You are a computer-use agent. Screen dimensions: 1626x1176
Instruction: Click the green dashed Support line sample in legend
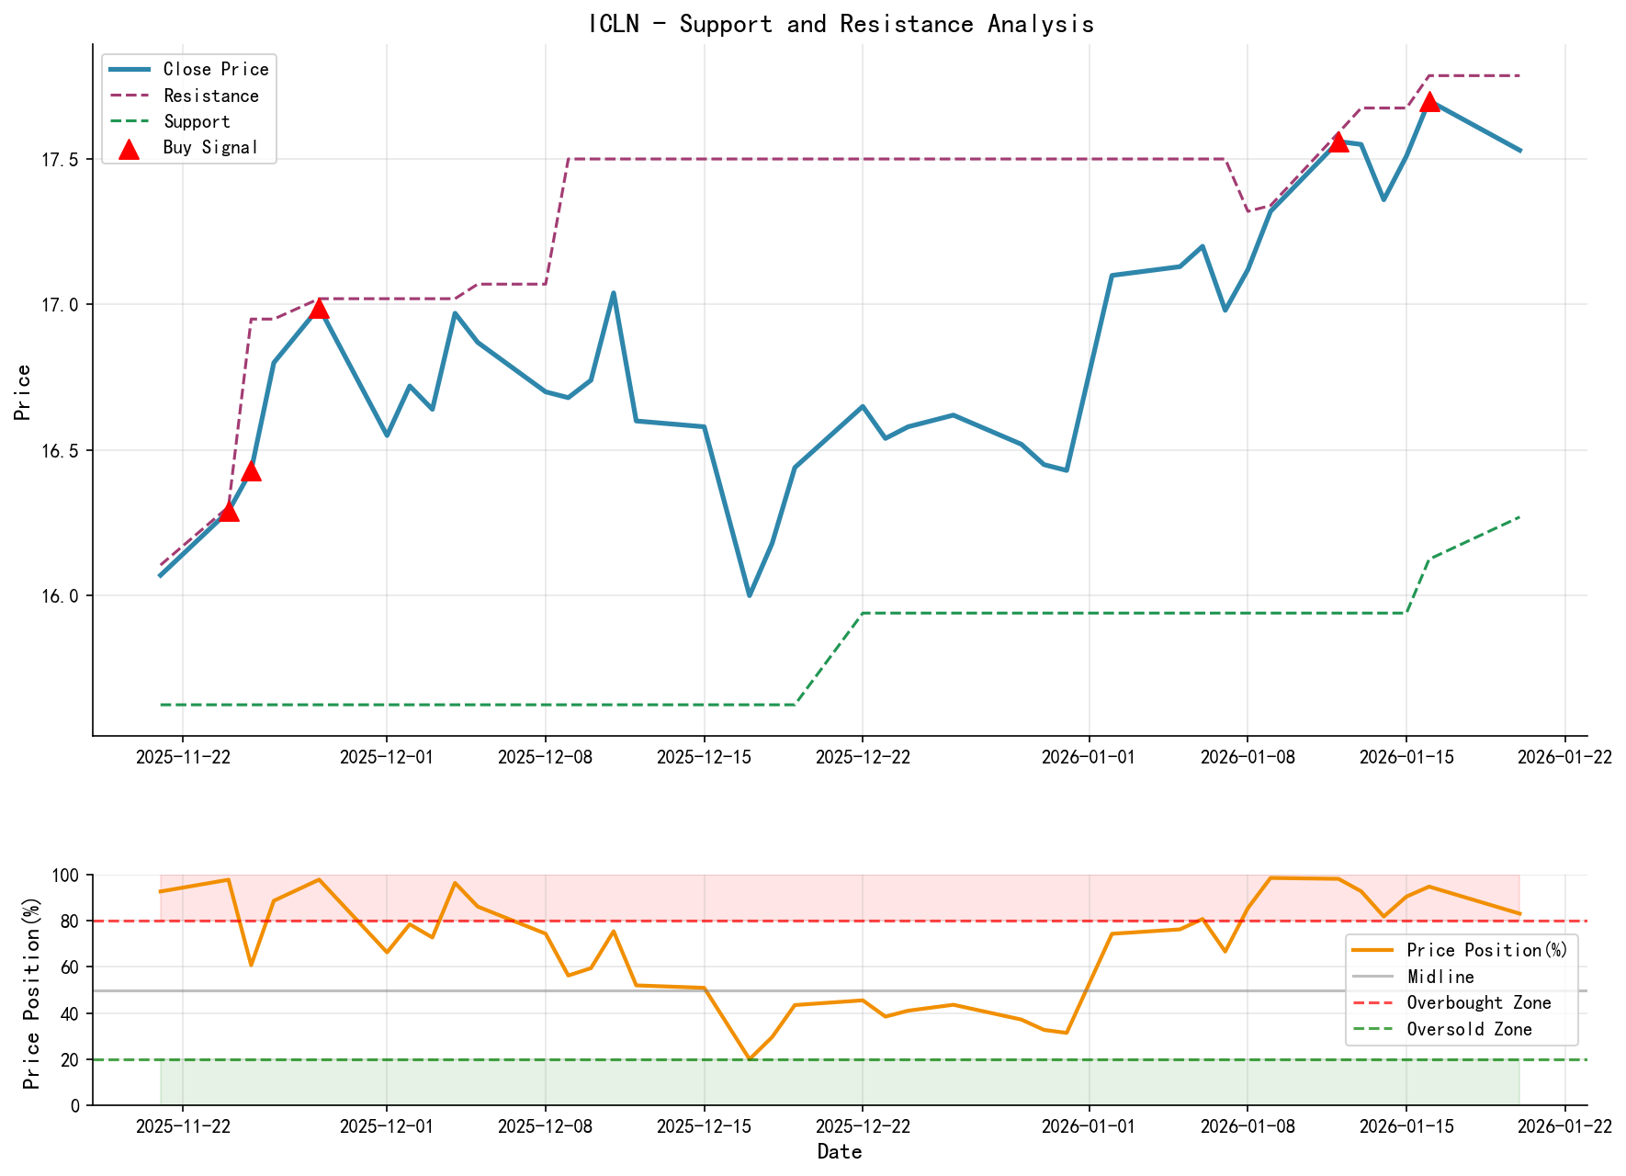[x=131, y=120]
